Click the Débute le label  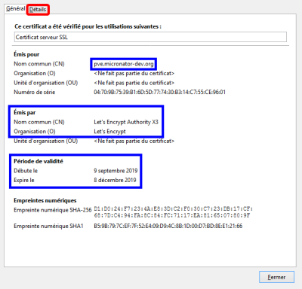[26, 171]
